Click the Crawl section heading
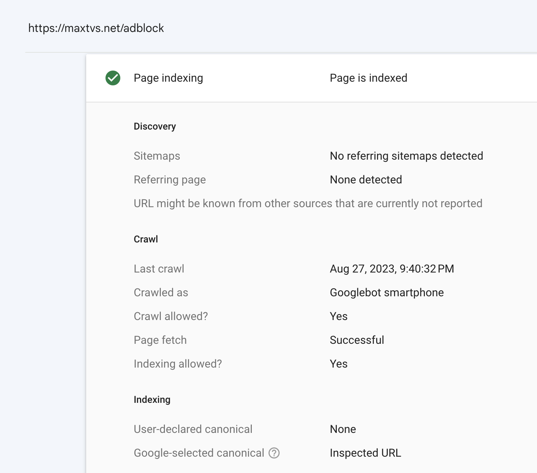 click(146, 239)
